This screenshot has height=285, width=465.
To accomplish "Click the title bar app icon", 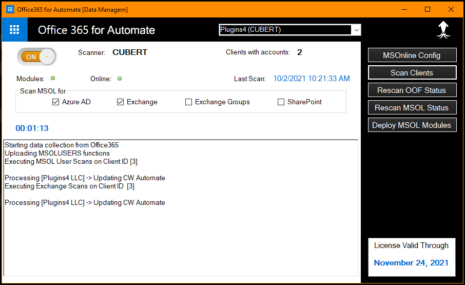I will click(x=10, y=9).
